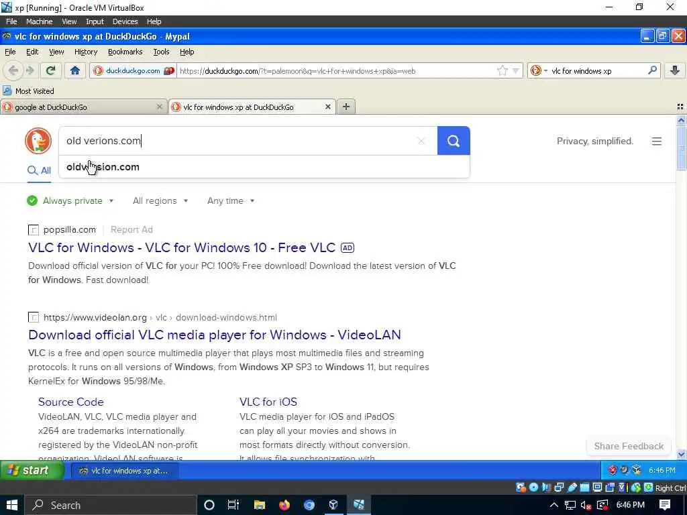Open the VLC for iOS sublink
The image size is (687, 515).
point(268,402)
